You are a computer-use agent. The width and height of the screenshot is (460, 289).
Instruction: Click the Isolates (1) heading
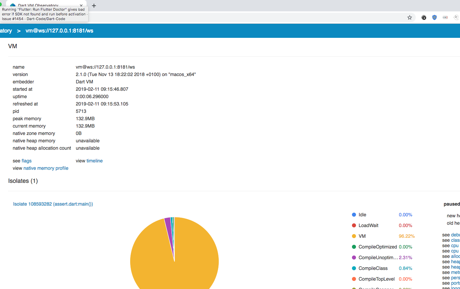click(x=23, y=181)
